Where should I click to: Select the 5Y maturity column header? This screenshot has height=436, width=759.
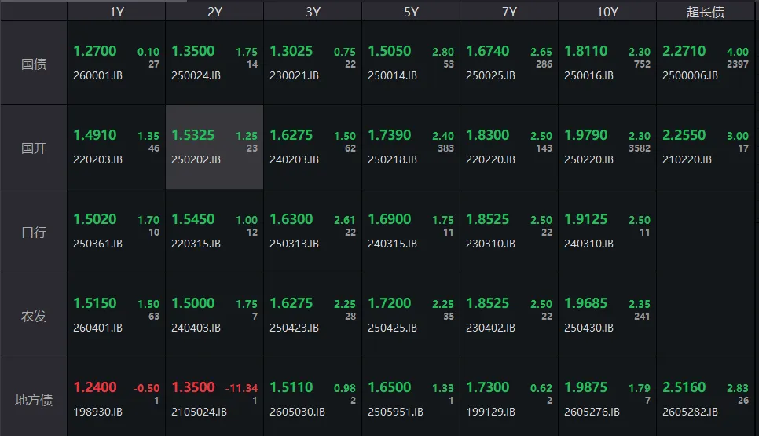coord(411,12)
